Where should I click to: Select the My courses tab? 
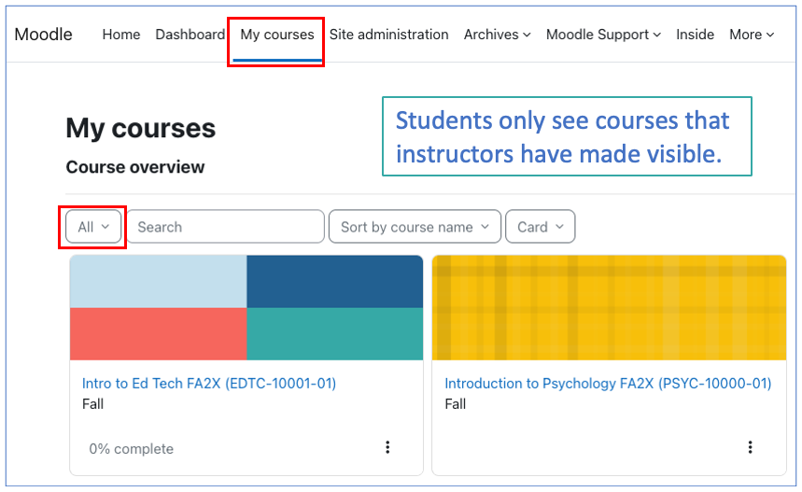pyautogui.click(x=277, y=35)
